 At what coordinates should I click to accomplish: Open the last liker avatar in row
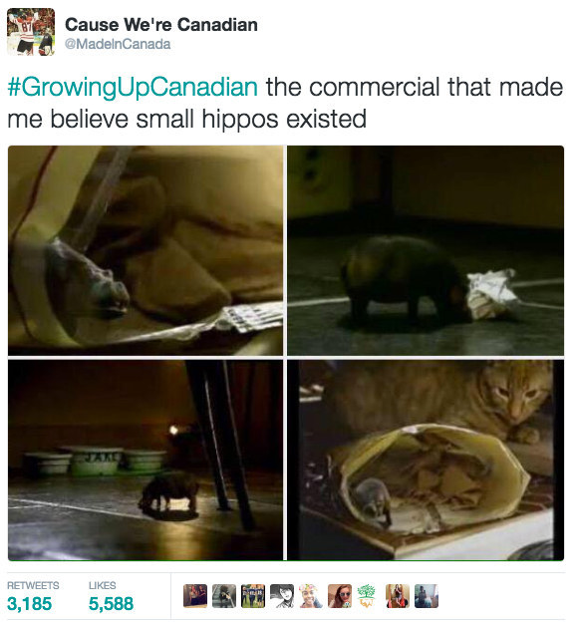(x=427, y=596)
